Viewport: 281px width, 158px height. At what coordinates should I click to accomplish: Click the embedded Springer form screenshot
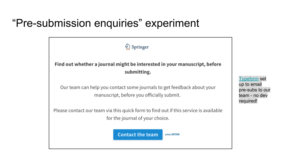click(x=140, y=93)
